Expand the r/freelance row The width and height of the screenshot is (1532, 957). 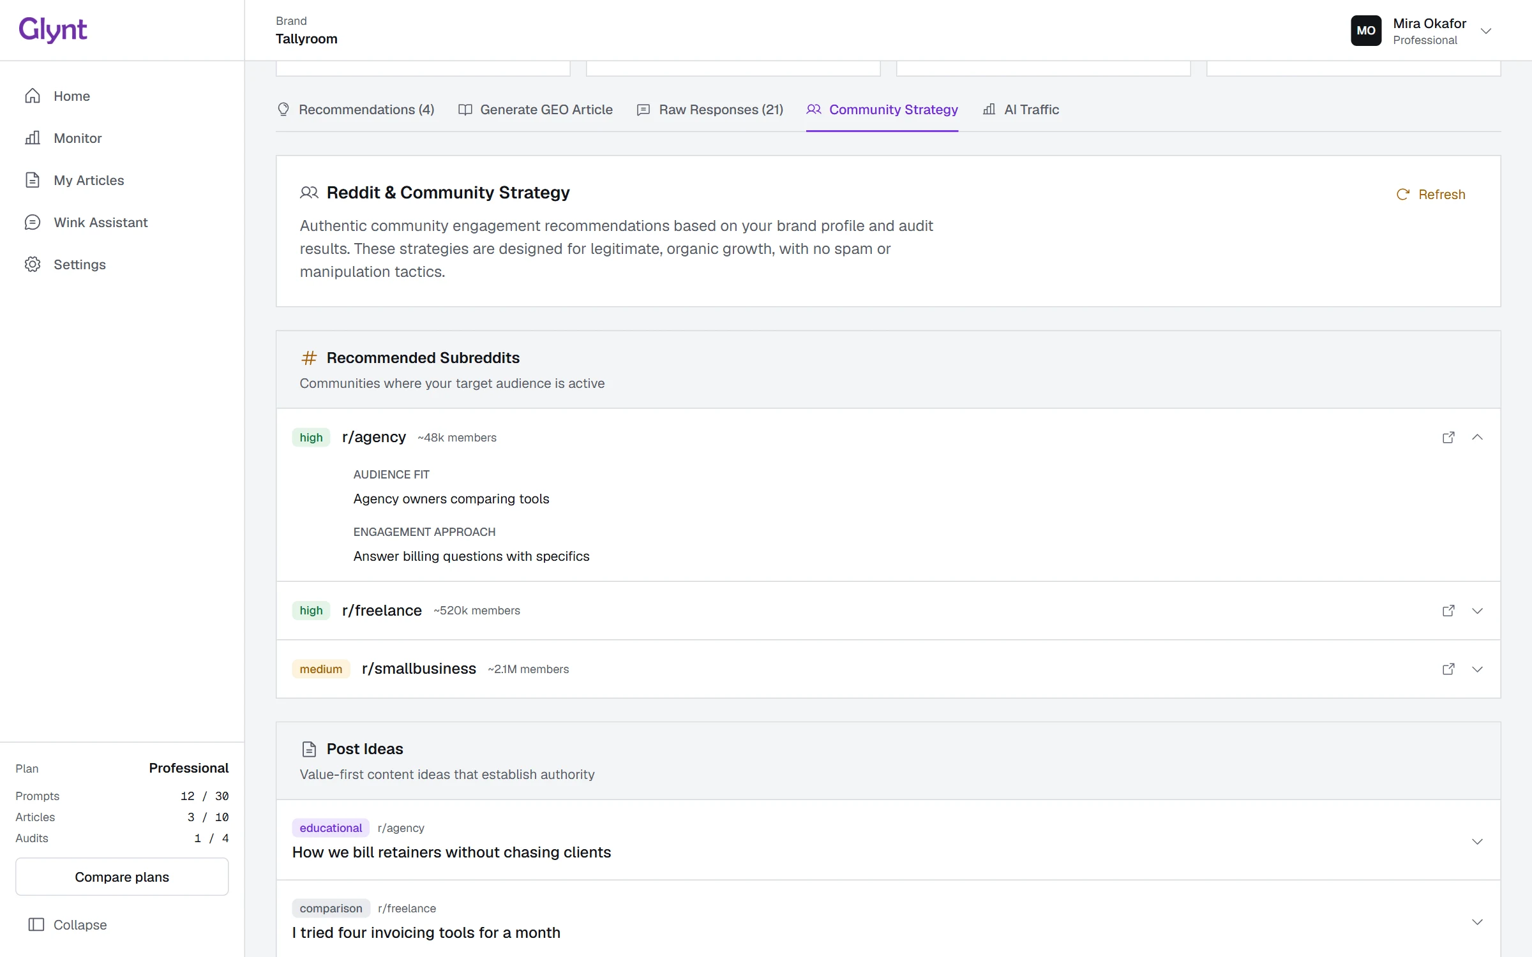[x=1477, y=611]
